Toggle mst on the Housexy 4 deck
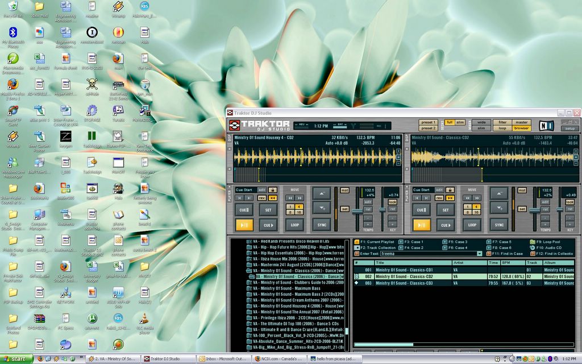Screen dimensions: 582x364 345,190
